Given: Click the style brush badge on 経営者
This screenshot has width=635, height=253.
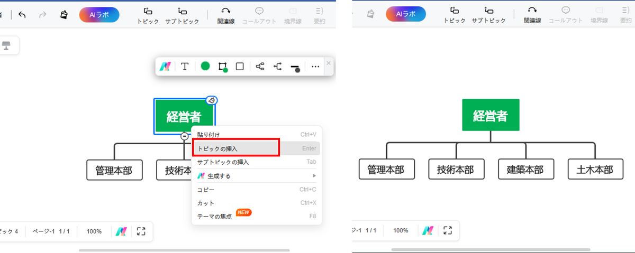Looking at the screenshot, I should pyautogui.click(x=212, y=100).
